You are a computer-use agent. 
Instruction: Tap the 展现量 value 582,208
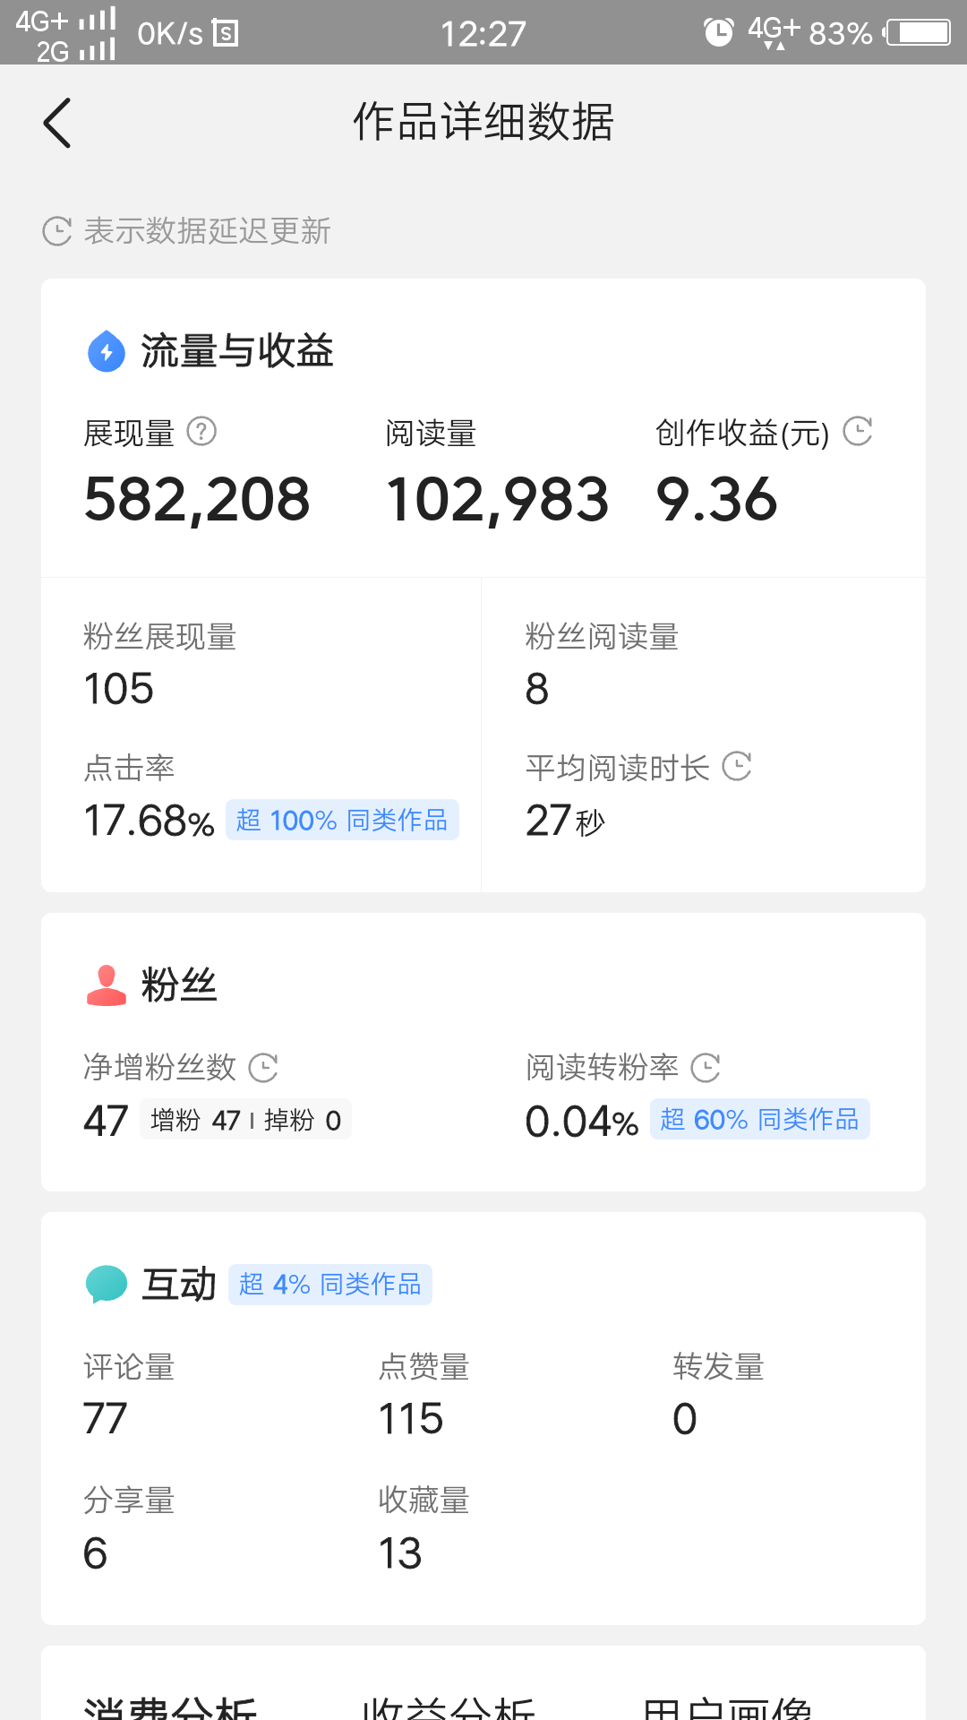coord(197,499)
